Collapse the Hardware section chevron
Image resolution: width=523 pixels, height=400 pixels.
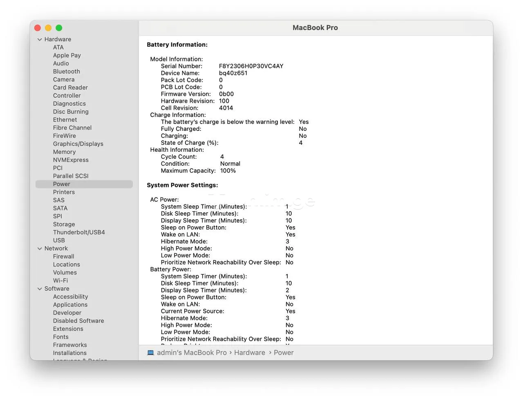tap(40, 40)
